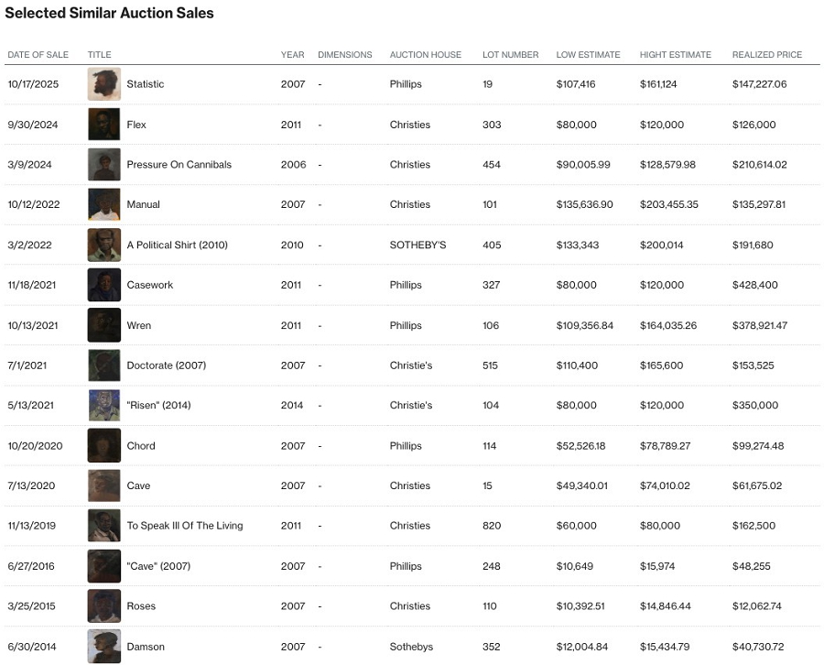Image resolution: width=824 pixels, height=665 pixels.
Task: Click the Year column header
Action: [x=292, y=55]
